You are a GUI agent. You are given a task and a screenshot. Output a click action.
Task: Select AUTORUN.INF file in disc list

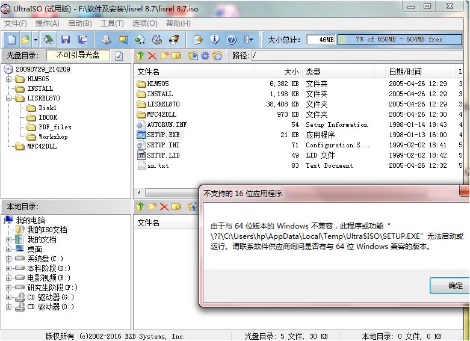point(167,124)
